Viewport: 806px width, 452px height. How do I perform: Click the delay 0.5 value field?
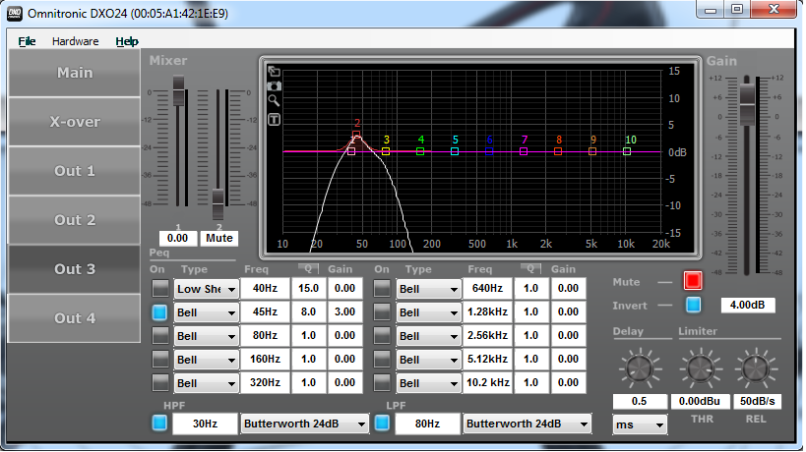639,401
